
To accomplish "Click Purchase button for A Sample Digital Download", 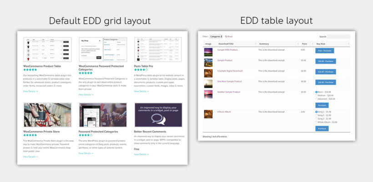I will click(326, 71).
